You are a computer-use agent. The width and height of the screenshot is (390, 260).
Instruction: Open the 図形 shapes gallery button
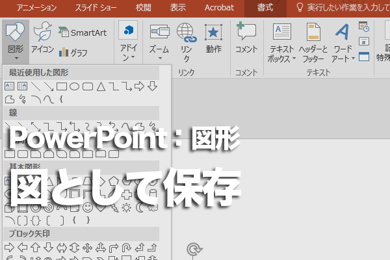[x=16, y=42]
